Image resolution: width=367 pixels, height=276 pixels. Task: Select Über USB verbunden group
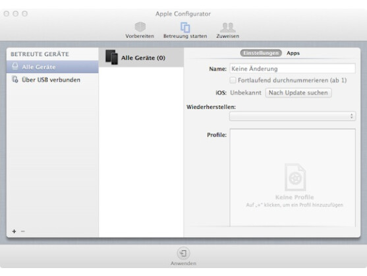53,80
